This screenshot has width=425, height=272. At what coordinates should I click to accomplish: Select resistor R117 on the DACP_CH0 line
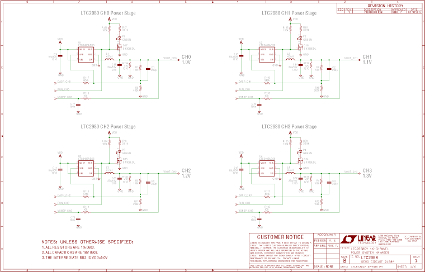(86, 83)
